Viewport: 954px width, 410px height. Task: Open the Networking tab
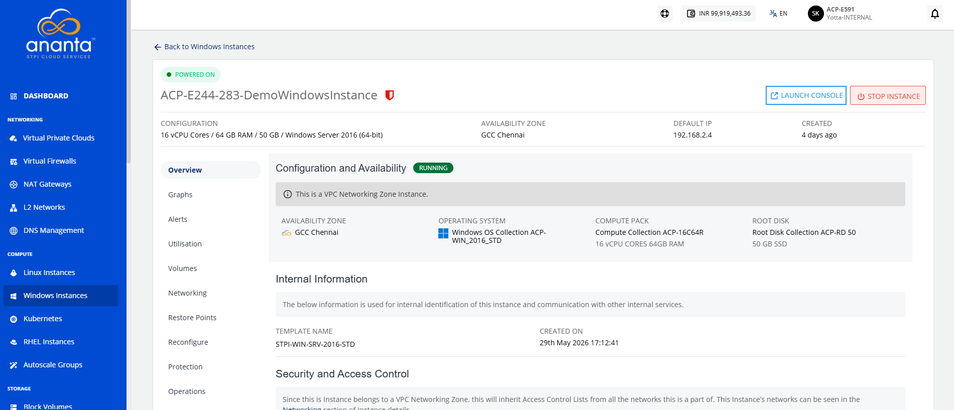187,293
